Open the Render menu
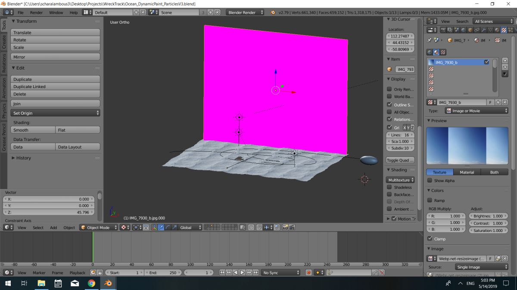The height and width of the screenshot is (290, 517). pyautogui.click(x=36, y=12)
